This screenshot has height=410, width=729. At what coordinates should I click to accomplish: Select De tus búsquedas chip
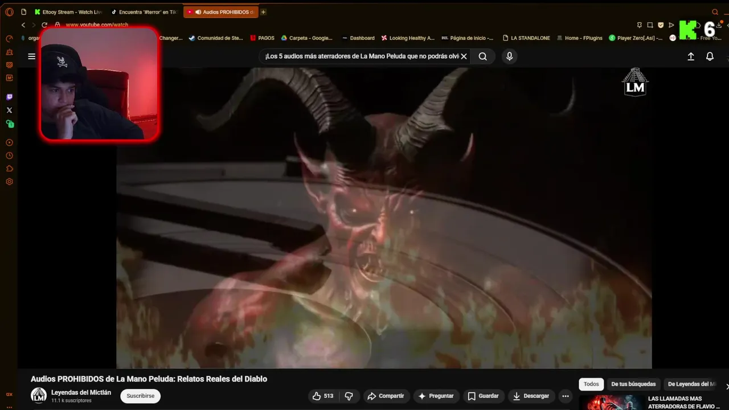[x=633, y=384]
